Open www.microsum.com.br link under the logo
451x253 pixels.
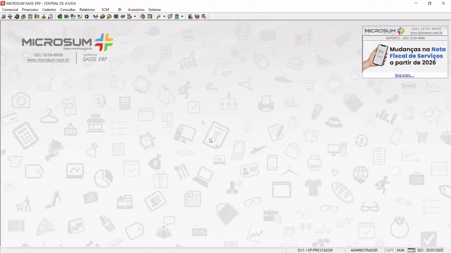[48, 60]
